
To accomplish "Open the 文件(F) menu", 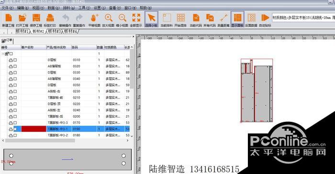I will click(8, 8).
